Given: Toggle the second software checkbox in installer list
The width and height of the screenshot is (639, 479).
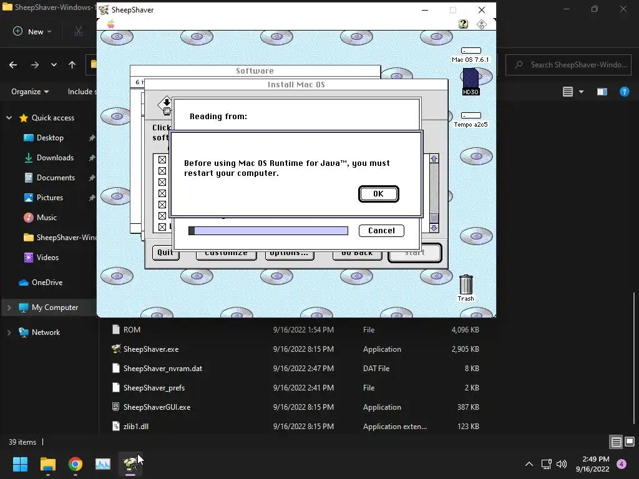Looking at the screenshot, I should point(162,171).
